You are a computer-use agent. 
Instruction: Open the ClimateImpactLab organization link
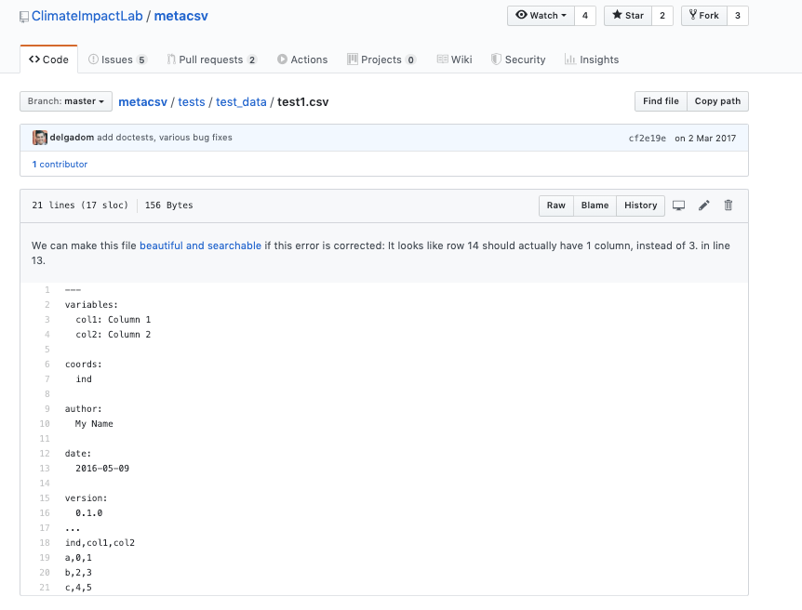click(87, 16)
